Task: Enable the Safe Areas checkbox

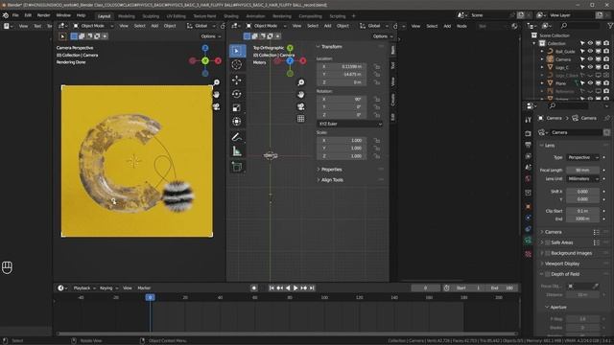Action: [x=548, y=242]
